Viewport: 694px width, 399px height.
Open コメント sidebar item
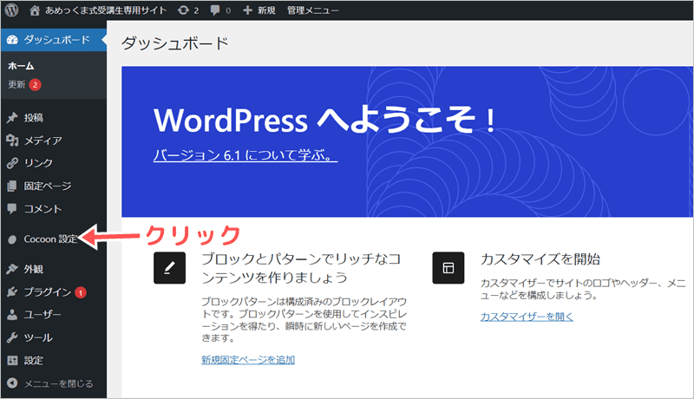coord(43,208)
